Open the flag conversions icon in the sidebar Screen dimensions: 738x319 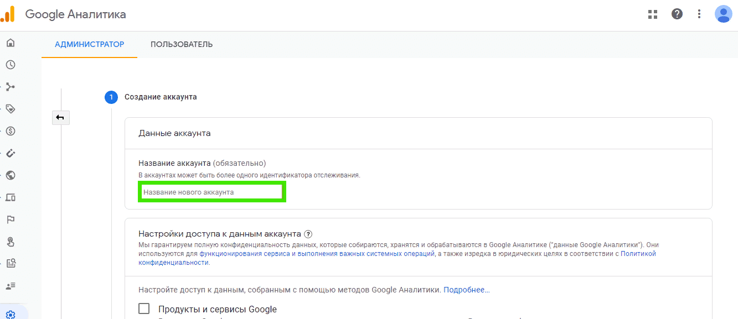pos(11,219)
